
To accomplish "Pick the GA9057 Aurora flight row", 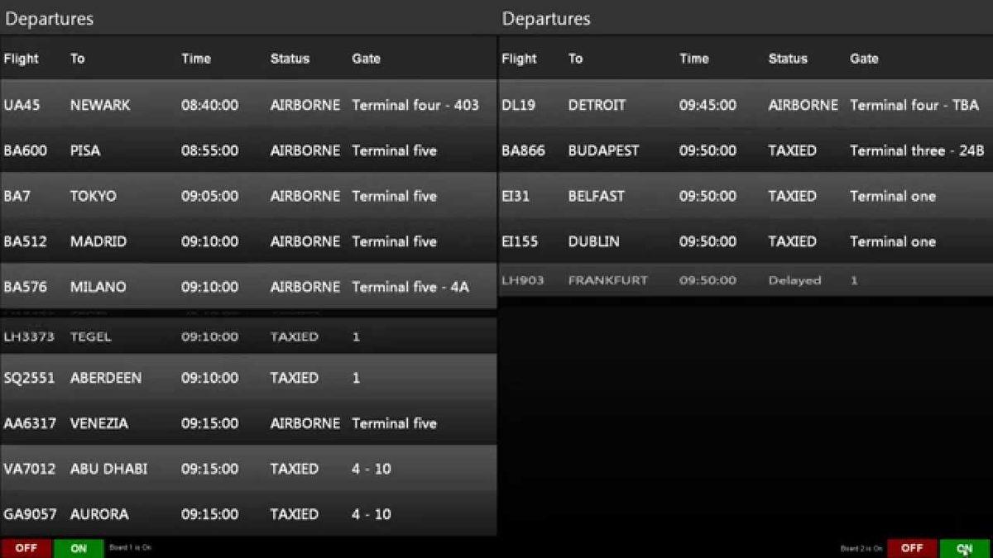I will pyautogui.click(x=248, y=514).
